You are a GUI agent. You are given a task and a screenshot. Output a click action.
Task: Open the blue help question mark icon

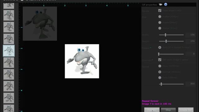click(166, 4)
